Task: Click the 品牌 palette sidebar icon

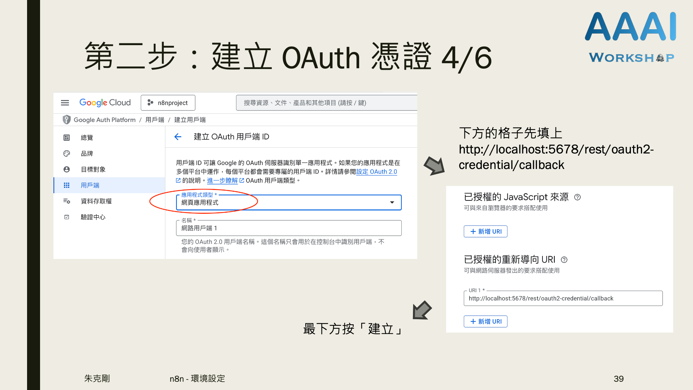Action: pyautogui.click(x=67, y=153)
